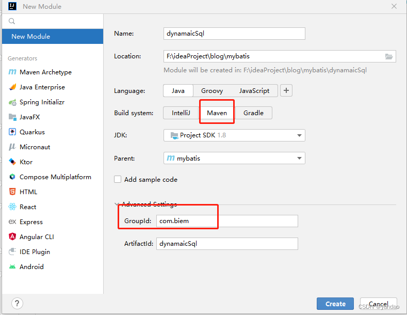Screen dimensions: 407x315
Task: Click the Ktor generator icon
Action: click(12, 162)
